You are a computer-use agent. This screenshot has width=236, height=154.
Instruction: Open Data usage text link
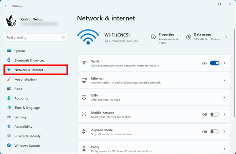click(x=202, y=35)
